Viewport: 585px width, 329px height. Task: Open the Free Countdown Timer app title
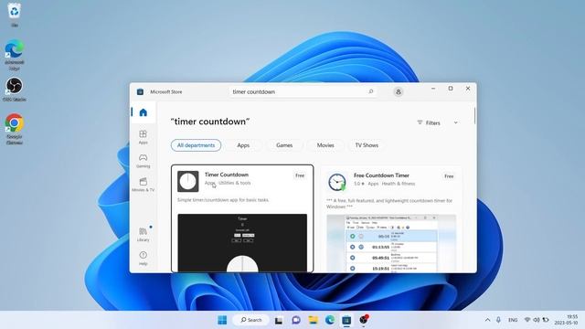[x=381, y=175]
